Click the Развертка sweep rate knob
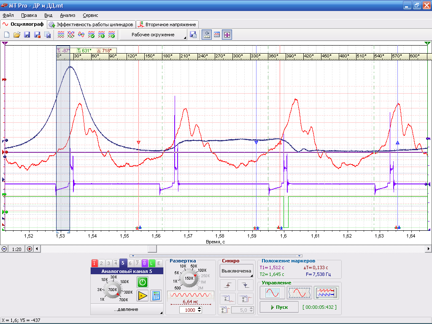The height and width of the screenshot is (324, 432). click(x=189, y=278)
